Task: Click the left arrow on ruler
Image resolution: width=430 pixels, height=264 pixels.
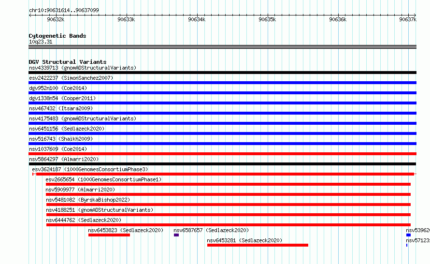Action: coord(30,15)
